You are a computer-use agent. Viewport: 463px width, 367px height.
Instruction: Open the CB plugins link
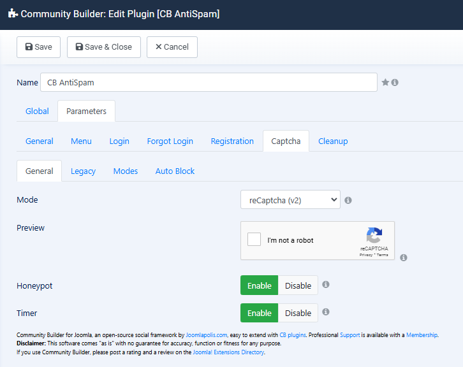(293, 335)
